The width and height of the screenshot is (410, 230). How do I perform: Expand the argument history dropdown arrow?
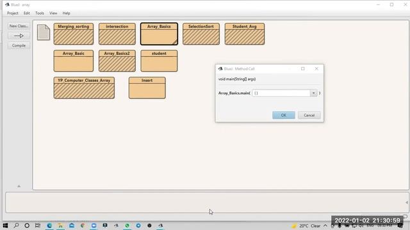pyautogui.click(x=313, y=93)
